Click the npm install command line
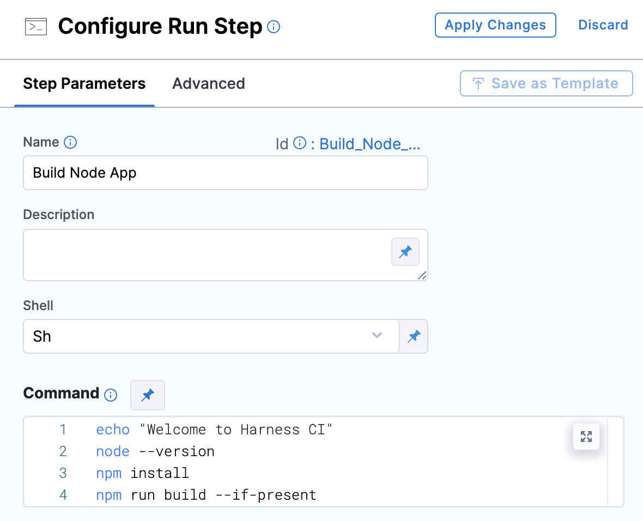The width and height of the screenshot is (643, 521). tap(142, 473)
